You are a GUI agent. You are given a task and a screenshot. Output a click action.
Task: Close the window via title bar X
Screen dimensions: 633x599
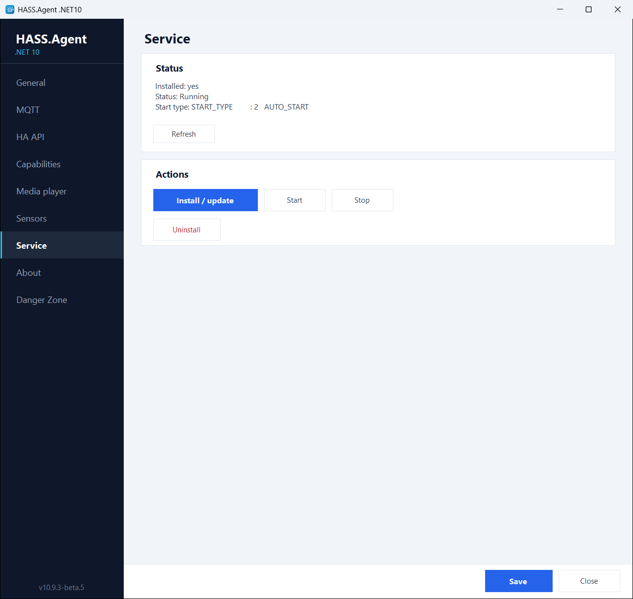pyautogui.click(x=618, y=9)
